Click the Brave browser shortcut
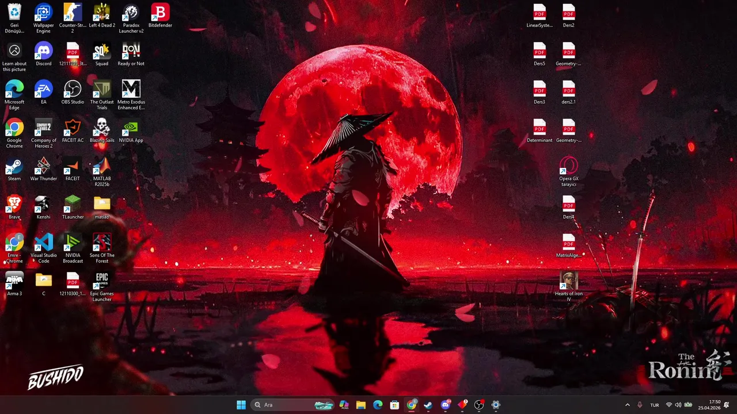 (x=14, y=208)
